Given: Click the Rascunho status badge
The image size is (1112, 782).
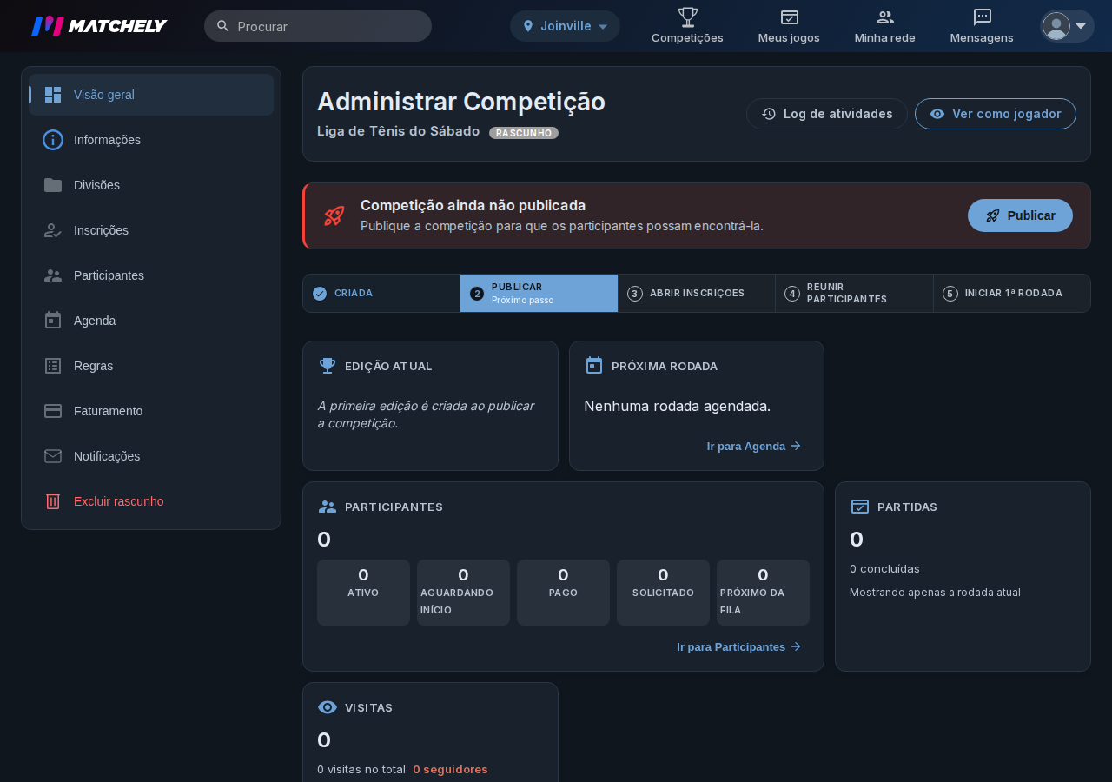Looking at the screenshot, I should (524, 133).
